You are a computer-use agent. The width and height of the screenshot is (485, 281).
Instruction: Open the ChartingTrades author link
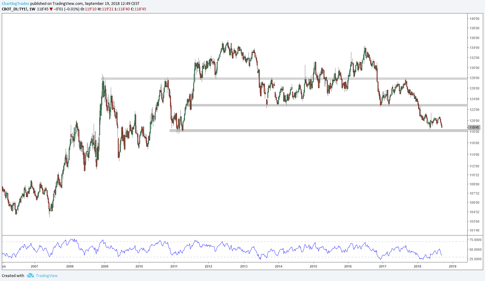[16, 4]
